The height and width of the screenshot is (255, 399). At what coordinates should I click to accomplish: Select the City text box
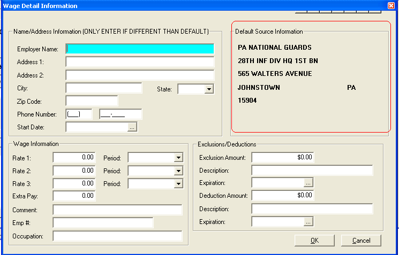(x=103, y=88)
